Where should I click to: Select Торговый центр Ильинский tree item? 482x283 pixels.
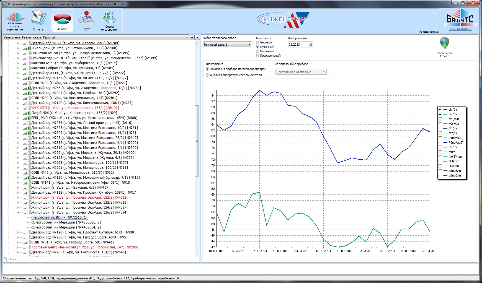click(85, 247)
